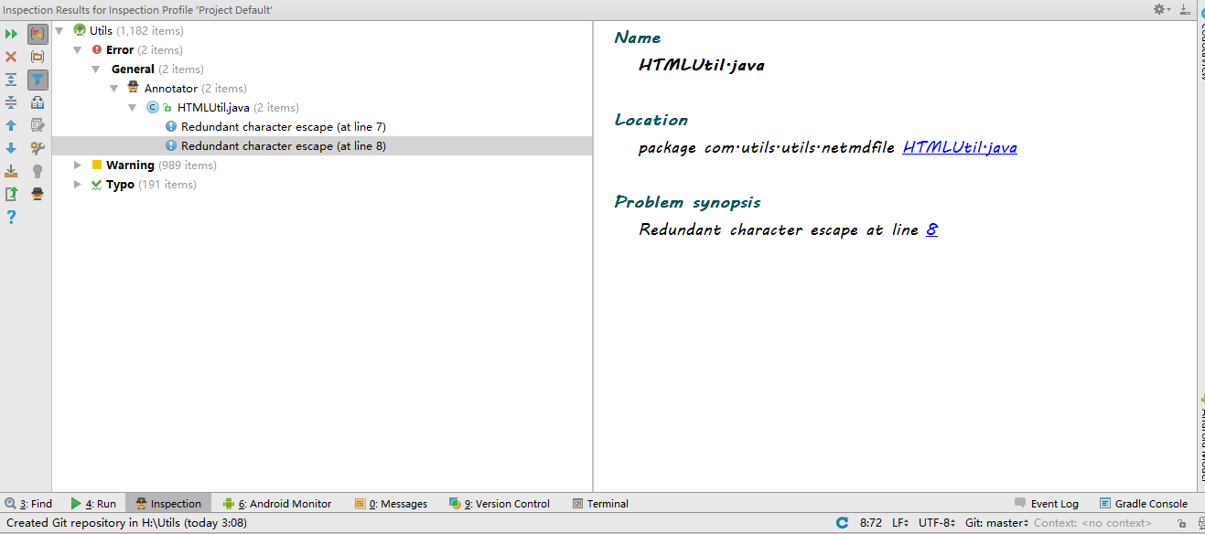
Task: Open the 0: Messages tab
Action: point(392,504)
